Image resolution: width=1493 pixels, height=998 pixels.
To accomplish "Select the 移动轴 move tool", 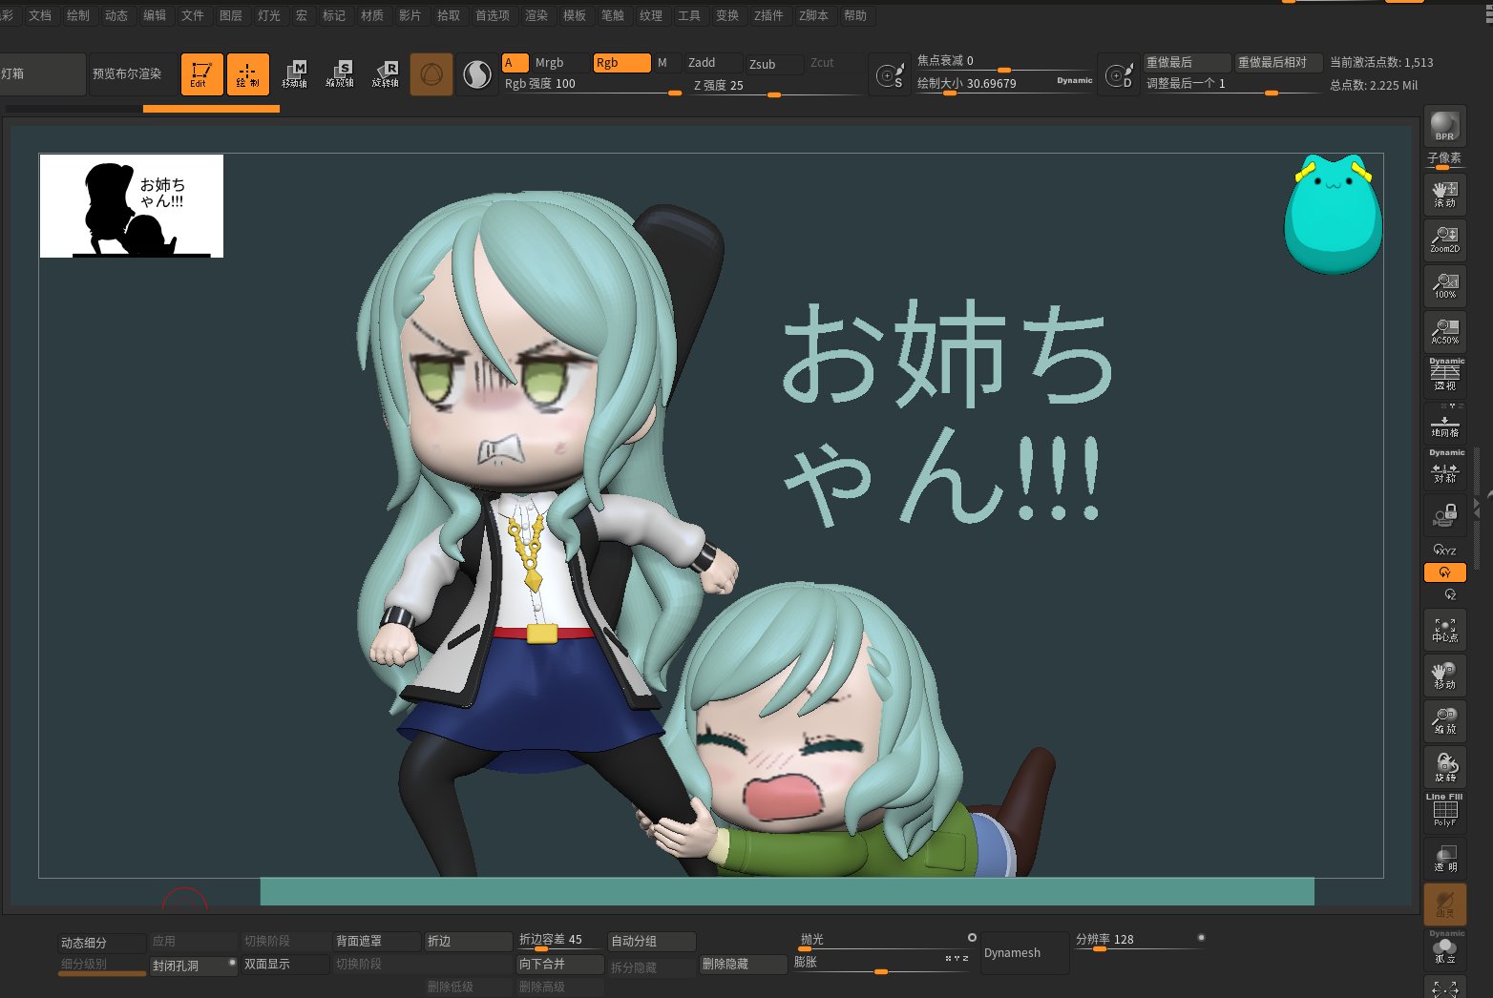I will [294, 74].
